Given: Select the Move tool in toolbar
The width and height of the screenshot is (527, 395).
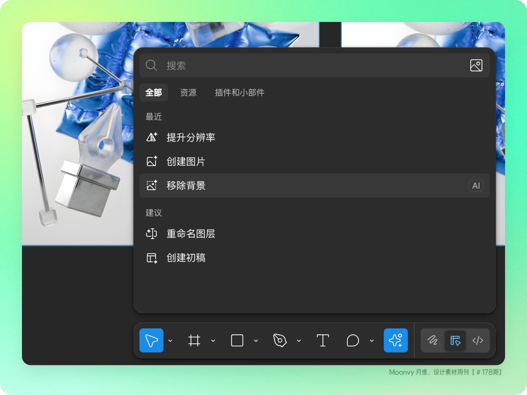Looking at the screenshot, I should coord(152,341).
